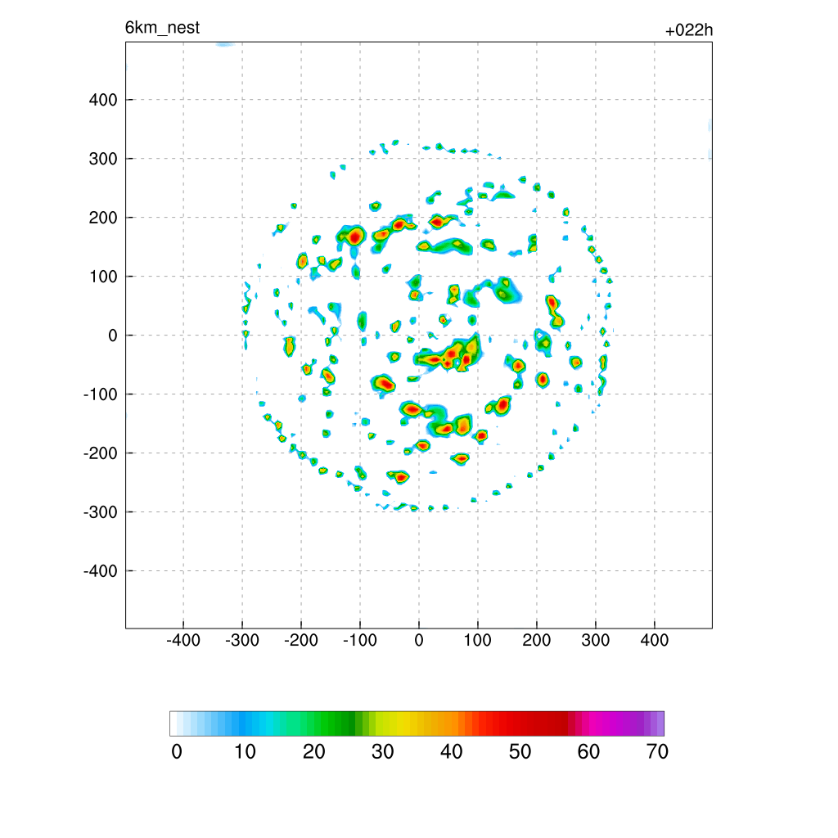The height and width of the screenshot is (838, 838).
Task: Select vertical axis tick label "-400"
Action: tap(101, 570)
